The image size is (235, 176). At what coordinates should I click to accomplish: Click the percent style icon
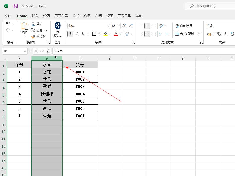[219, 34]
